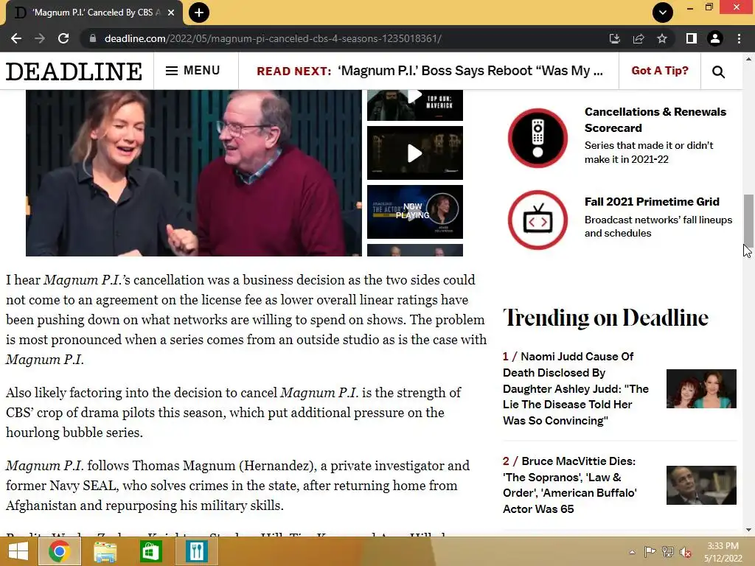Show hidden system tray icons
Screen dimensions: 755x566
(632, 552)
